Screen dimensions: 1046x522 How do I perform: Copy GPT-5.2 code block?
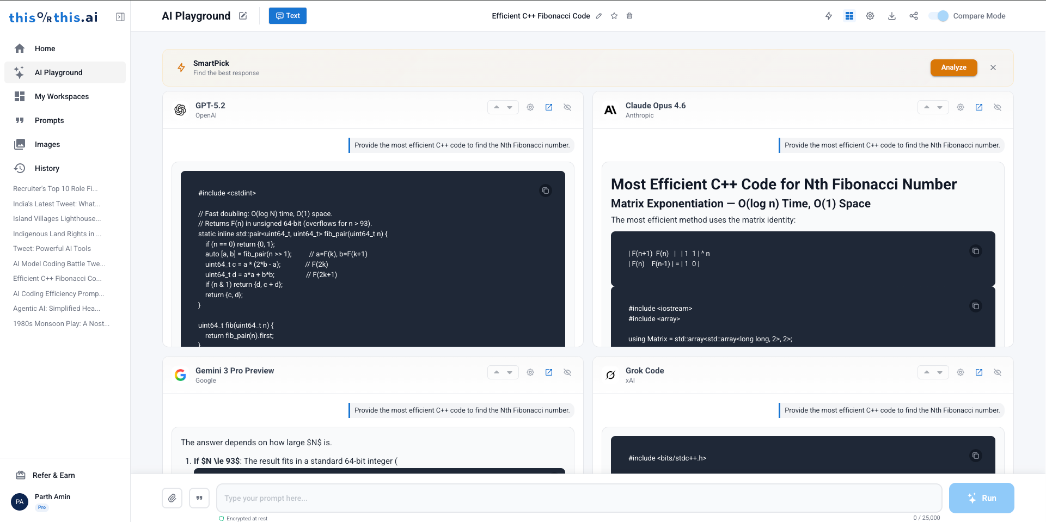pyautogui.click(x=546, y=191)
